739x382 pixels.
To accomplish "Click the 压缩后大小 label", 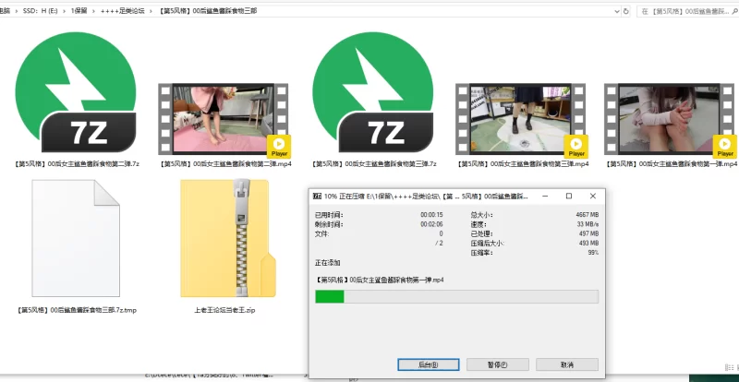I will (488, 243).
